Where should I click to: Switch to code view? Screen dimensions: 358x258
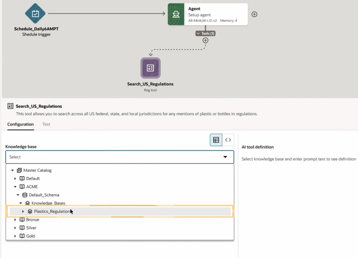click(228, 140)
